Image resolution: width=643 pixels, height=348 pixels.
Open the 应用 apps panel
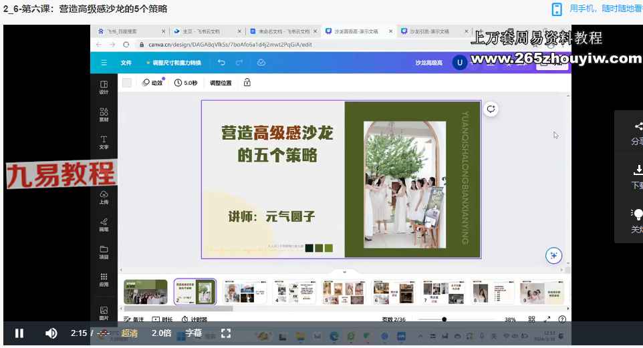pos(104,279)
